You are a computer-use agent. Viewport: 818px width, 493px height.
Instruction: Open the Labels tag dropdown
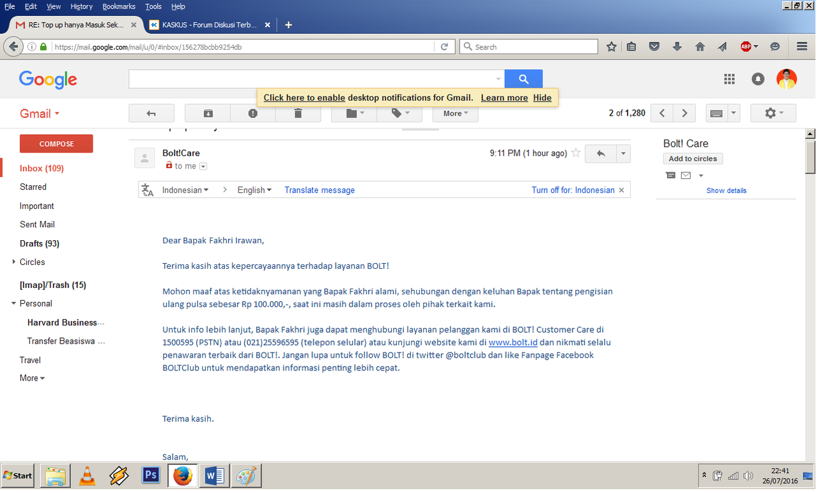click(x=399, y=113)
